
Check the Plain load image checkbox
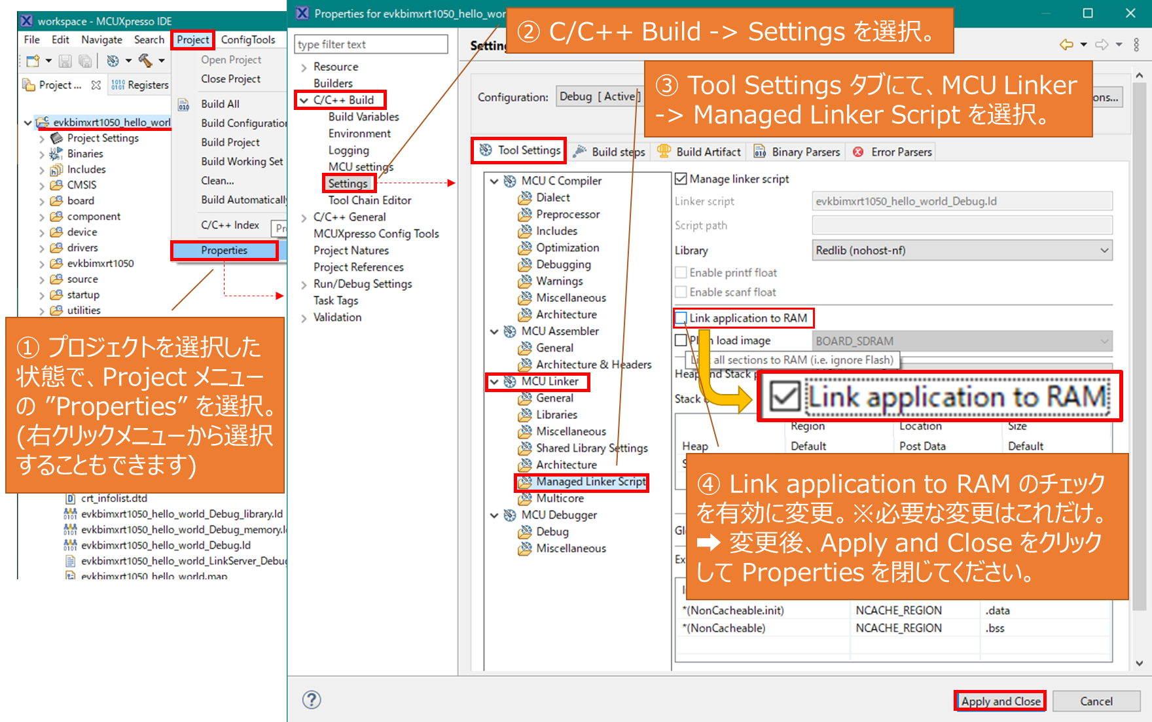click(681, 340)
